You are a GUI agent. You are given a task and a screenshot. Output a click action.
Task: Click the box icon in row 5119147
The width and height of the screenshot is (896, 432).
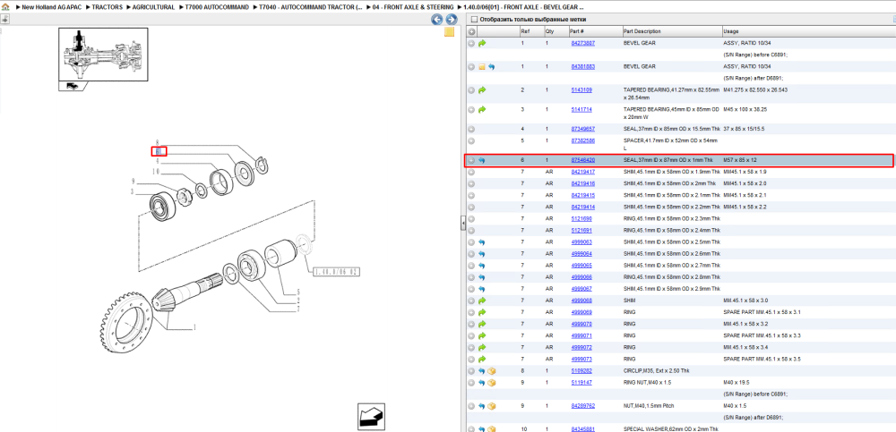pyautogui.click(x=492, y=382)
